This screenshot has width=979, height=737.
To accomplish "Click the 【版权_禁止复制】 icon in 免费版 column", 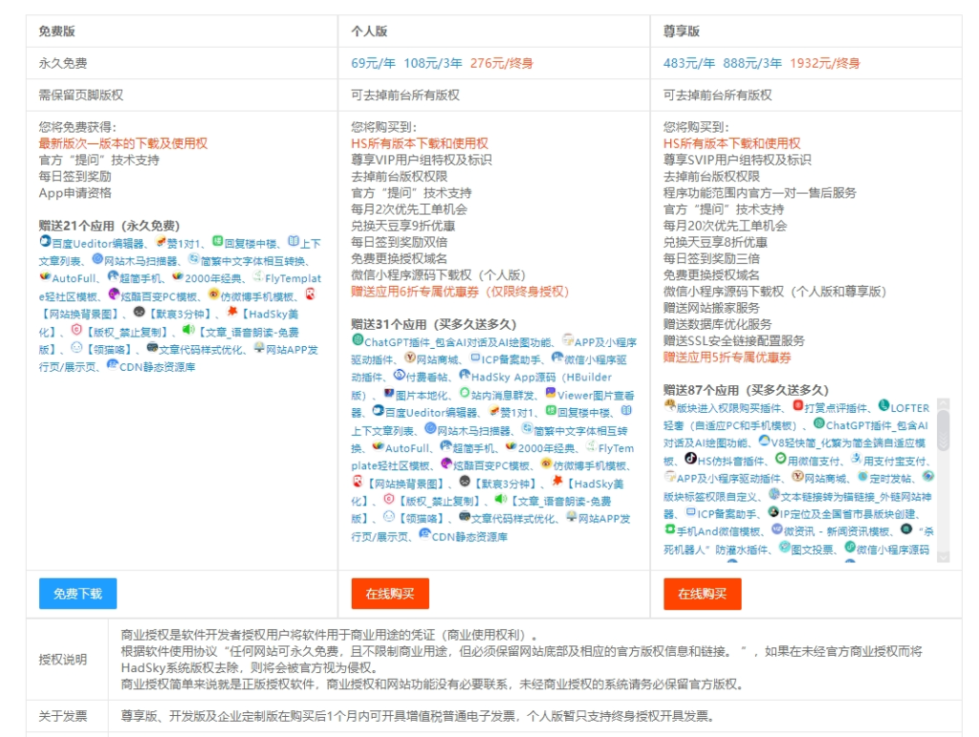I will click(76, 330).
